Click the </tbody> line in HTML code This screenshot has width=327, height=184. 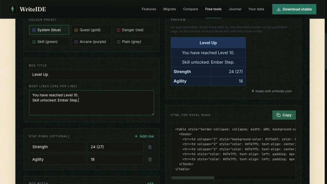click(186, 164)
